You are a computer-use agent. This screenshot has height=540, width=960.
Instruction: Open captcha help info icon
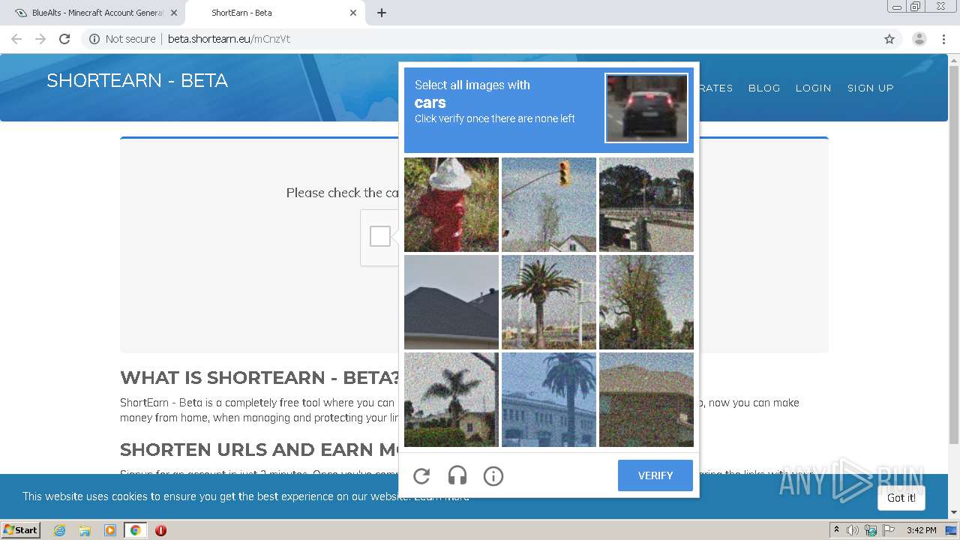493,475
